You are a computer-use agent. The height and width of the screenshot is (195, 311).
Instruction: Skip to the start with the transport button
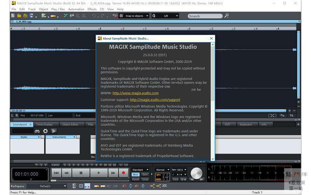[x=56, y=173]
